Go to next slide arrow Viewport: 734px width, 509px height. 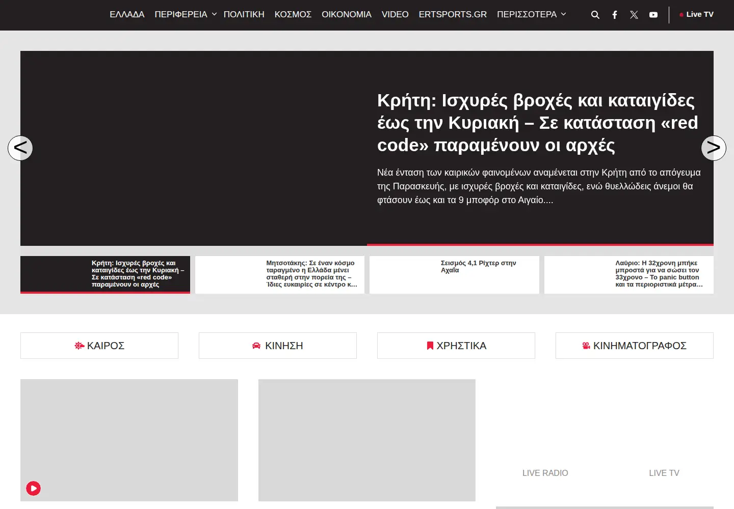714,148
